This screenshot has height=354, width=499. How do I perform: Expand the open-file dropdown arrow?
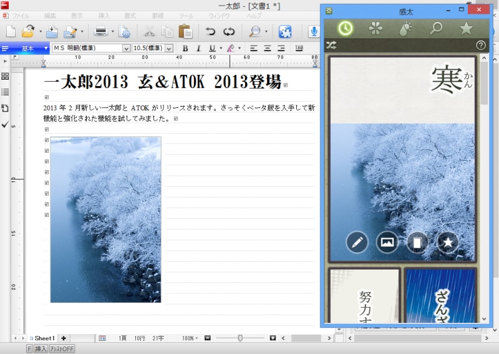click(41, 32)
